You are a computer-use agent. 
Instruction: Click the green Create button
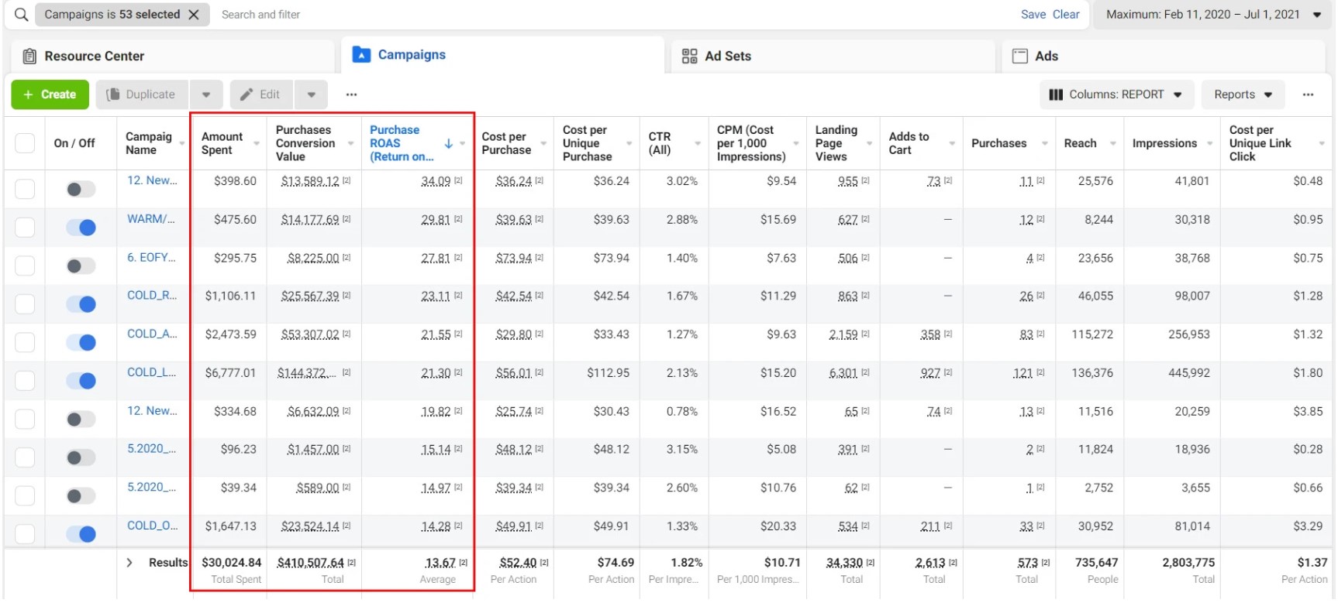(x=50, y=94)
